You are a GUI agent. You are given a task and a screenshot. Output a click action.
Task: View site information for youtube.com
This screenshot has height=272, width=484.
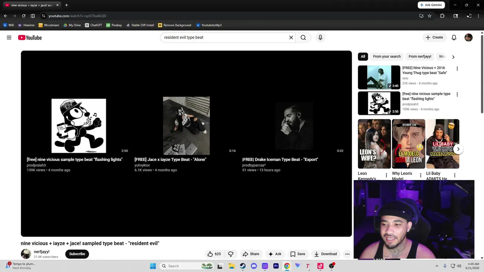pos(43,16)
